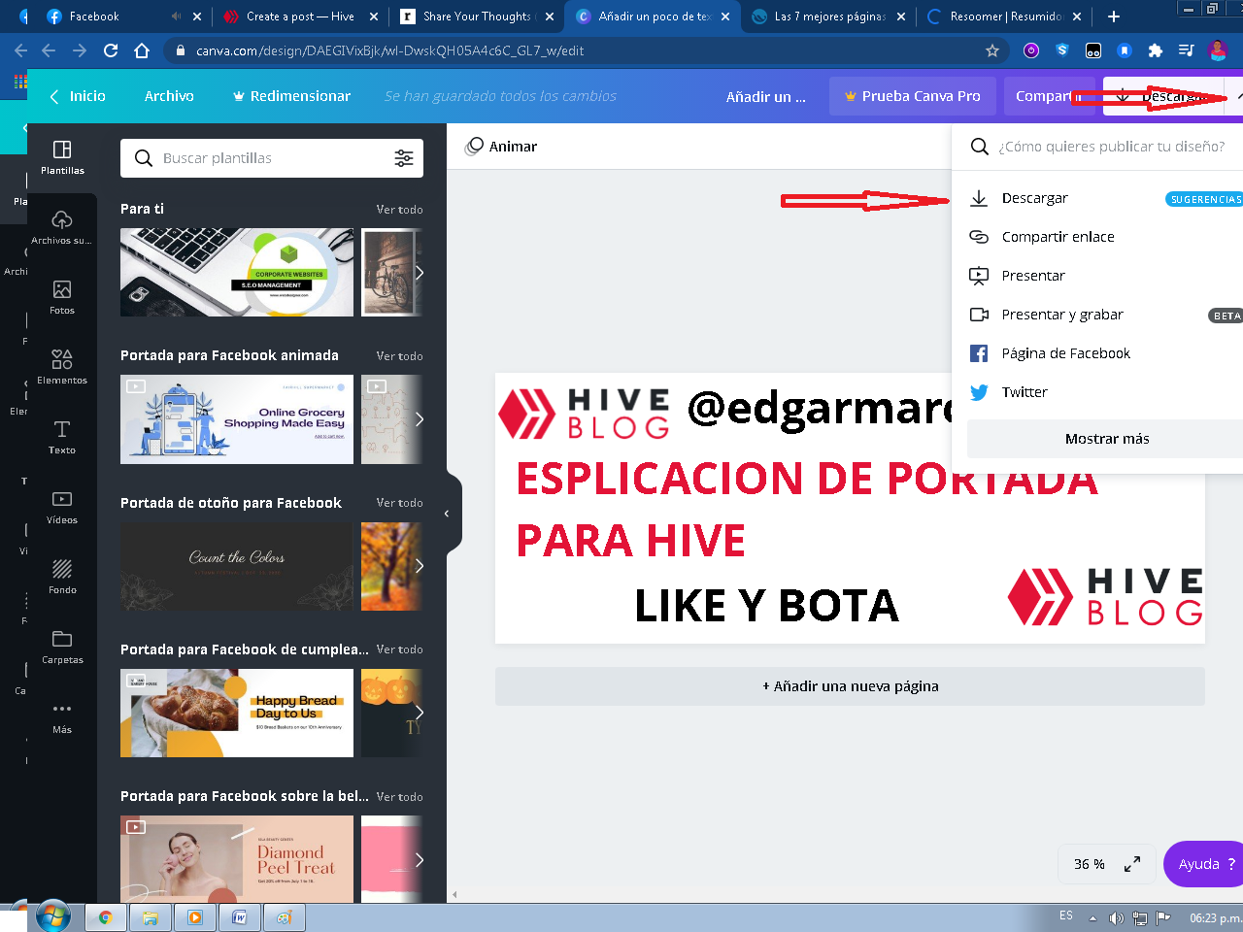Open the Elementos sidebar panel
This screenshot has width=1243, height=932.
click(62, 368)
